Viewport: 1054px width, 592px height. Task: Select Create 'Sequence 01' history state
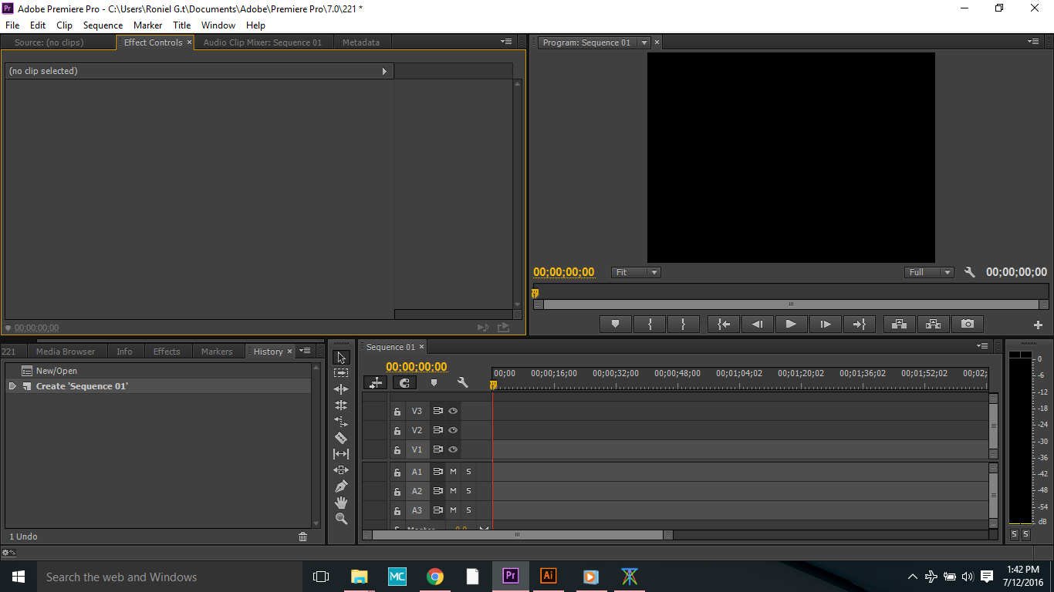point(159,386)
